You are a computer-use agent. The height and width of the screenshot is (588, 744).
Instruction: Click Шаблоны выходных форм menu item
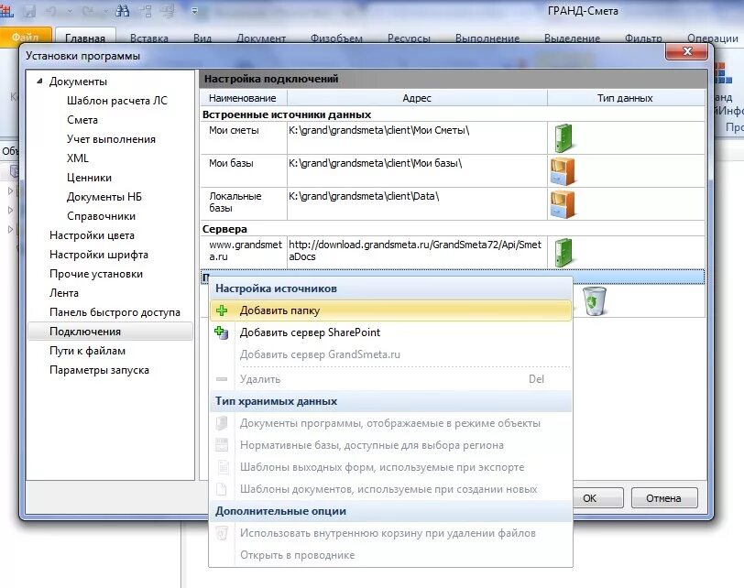tap(390, 467)
